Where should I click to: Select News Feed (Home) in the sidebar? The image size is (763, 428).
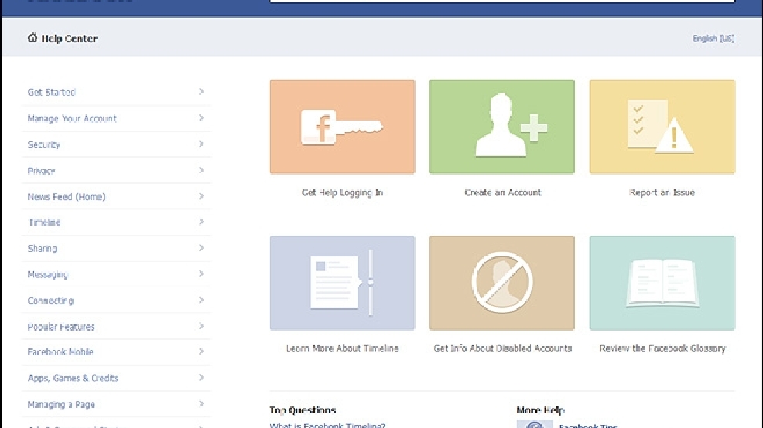click(67, 197)
